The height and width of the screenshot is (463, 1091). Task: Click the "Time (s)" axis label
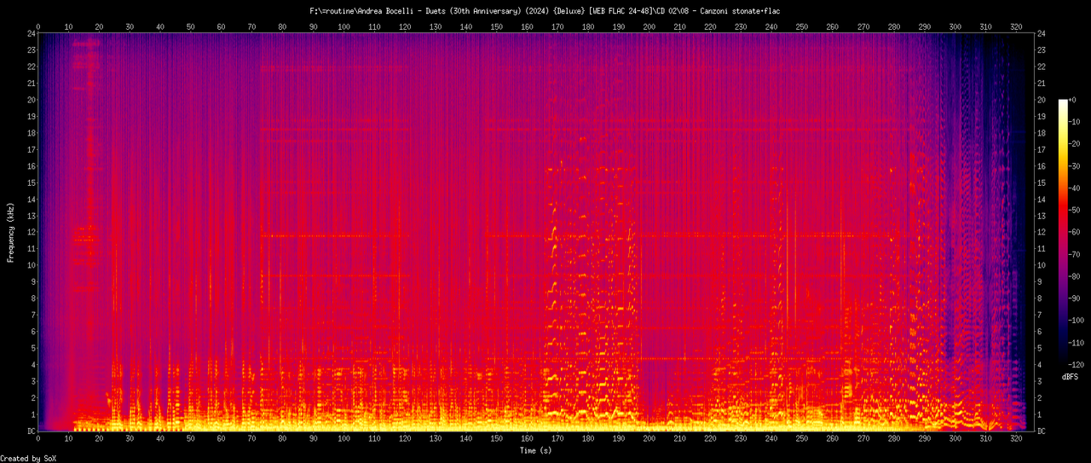point(537,450)
